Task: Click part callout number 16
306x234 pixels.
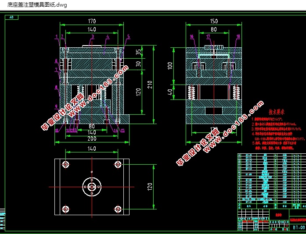Action: tap(192, 36)
